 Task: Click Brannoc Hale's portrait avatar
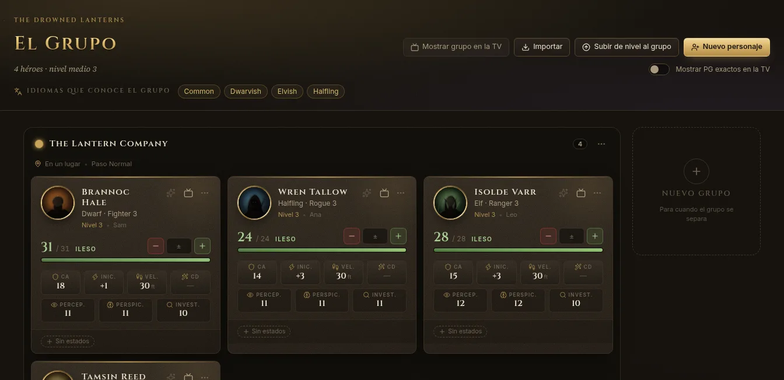point(58,203)
